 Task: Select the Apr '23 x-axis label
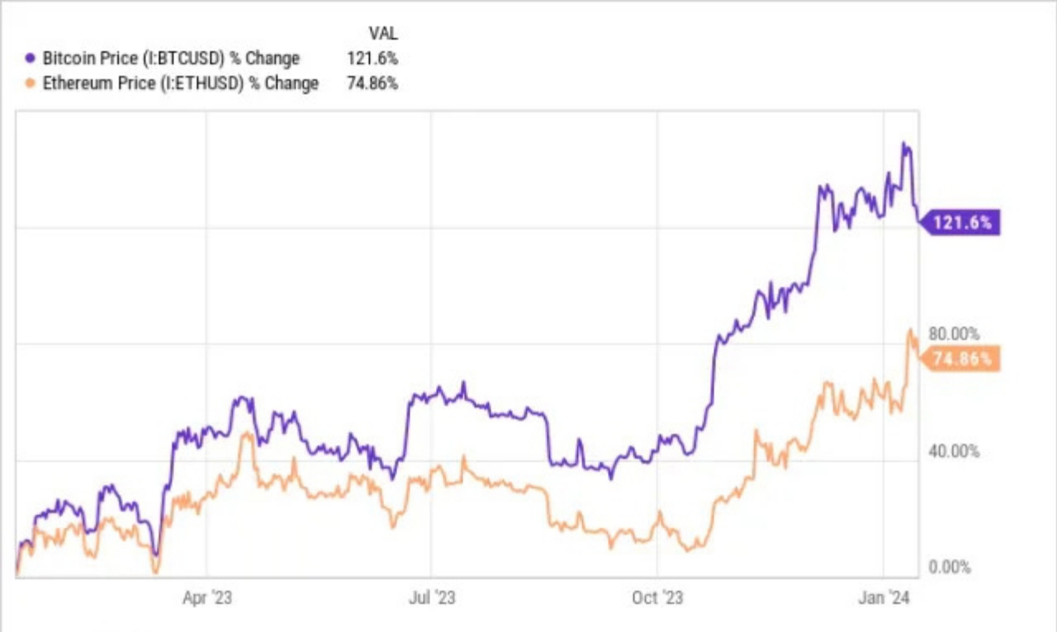[x=206, y=597]
